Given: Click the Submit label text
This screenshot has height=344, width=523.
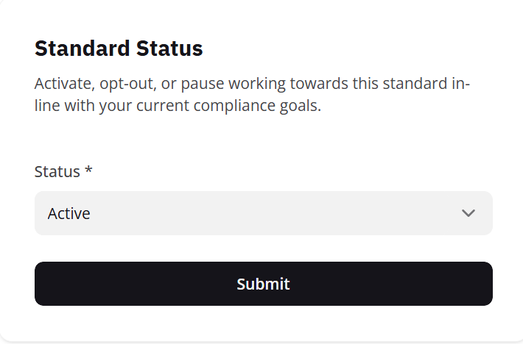Looking at the screenshot, I should pos(263,284).
